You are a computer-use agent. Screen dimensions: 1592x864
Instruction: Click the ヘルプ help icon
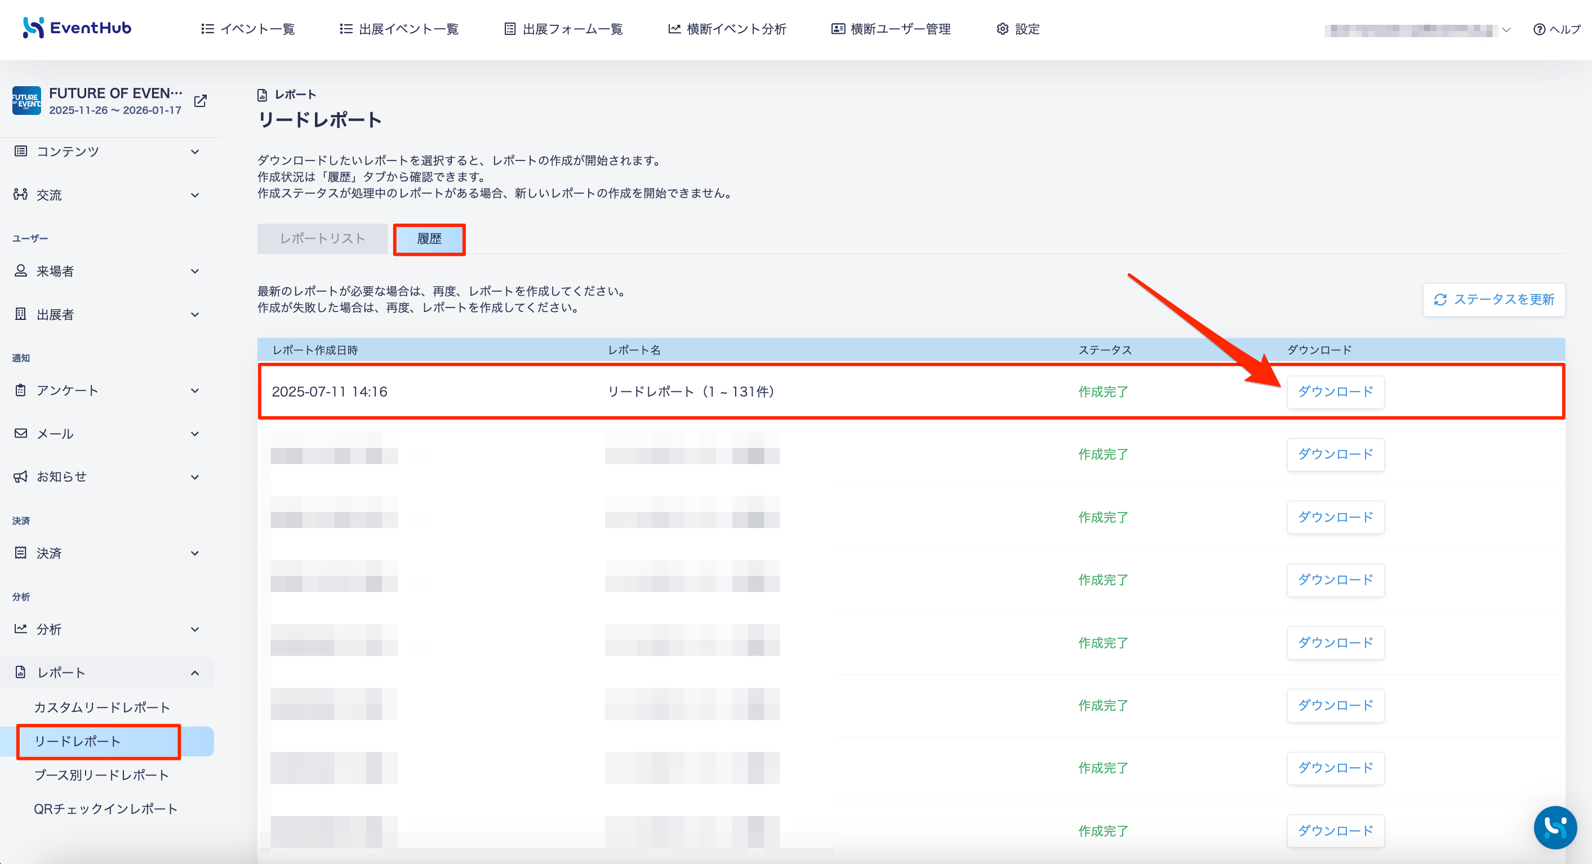click(x=1539, y=29)
